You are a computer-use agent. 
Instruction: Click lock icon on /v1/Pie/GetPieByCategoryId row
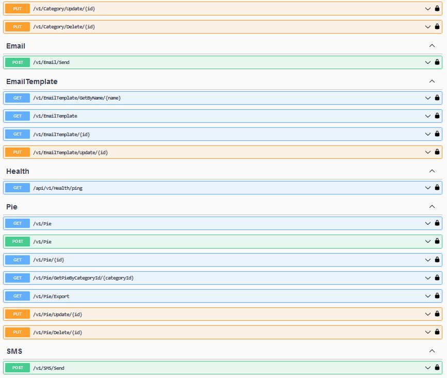point(437,278)
